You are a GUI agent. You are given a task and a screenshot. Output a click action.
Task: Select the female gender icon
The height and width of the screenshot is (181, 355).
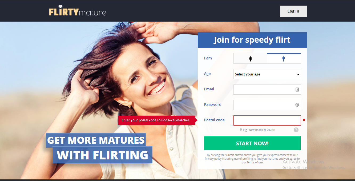point(251,59)
